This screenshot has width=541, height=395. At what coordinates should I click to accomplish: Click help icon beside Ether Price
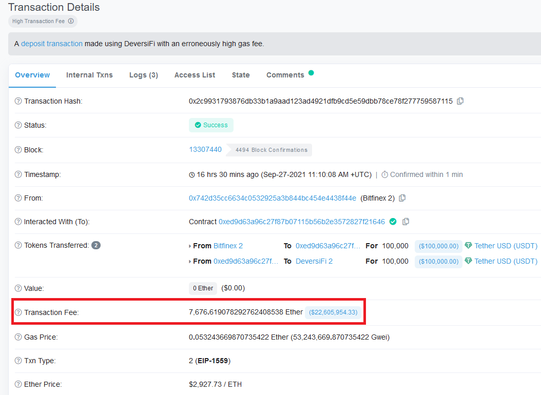(x=18, y=384)
